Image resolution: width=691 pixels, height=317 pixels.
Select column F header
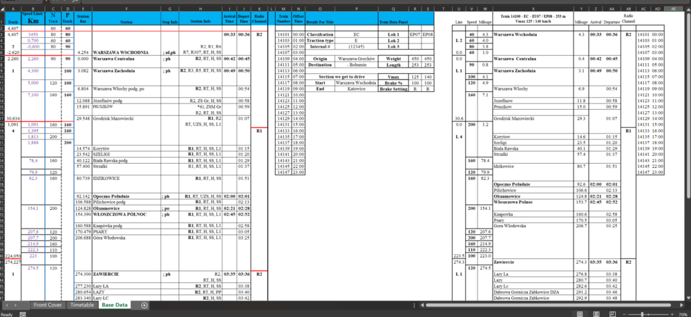[126, 8]
